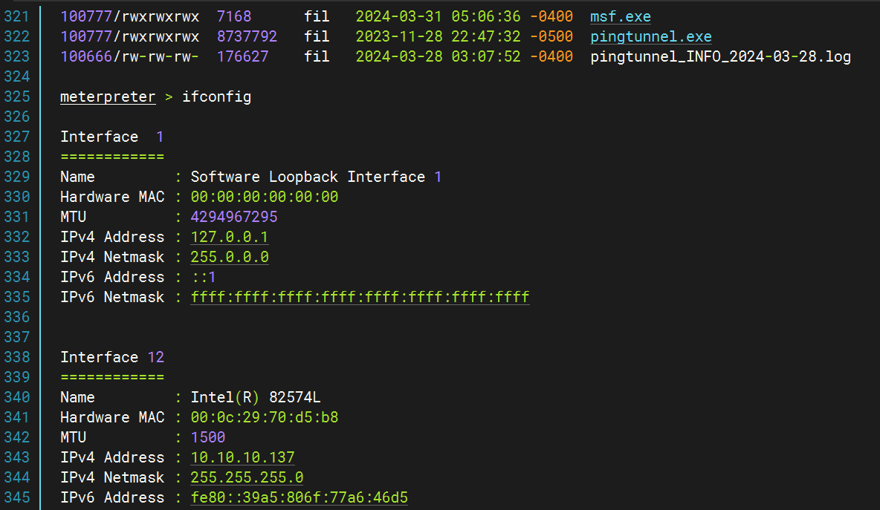Click the pingtunnel_INFO_2024-03-28.log filename

pyautogui.click(x=720, y=56)
